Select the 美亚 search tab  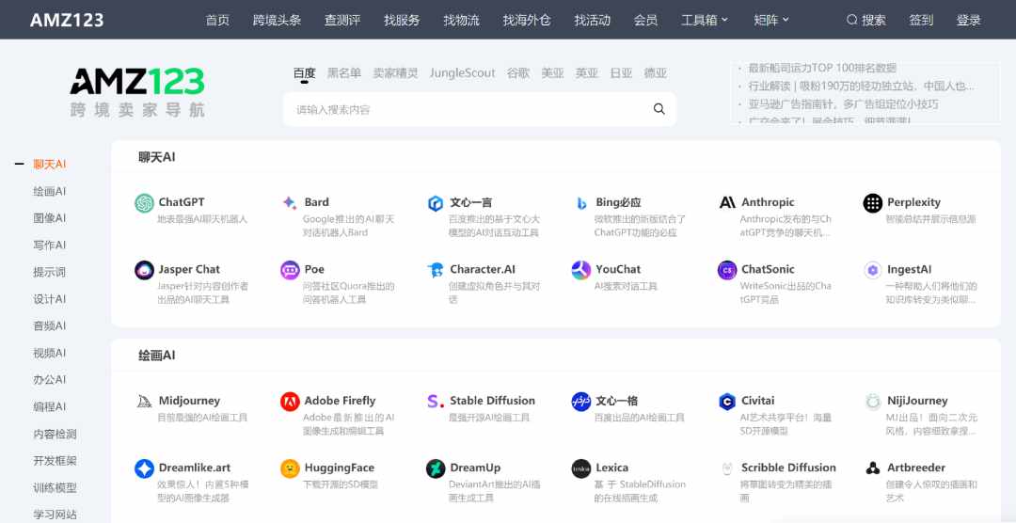(553, 73)
